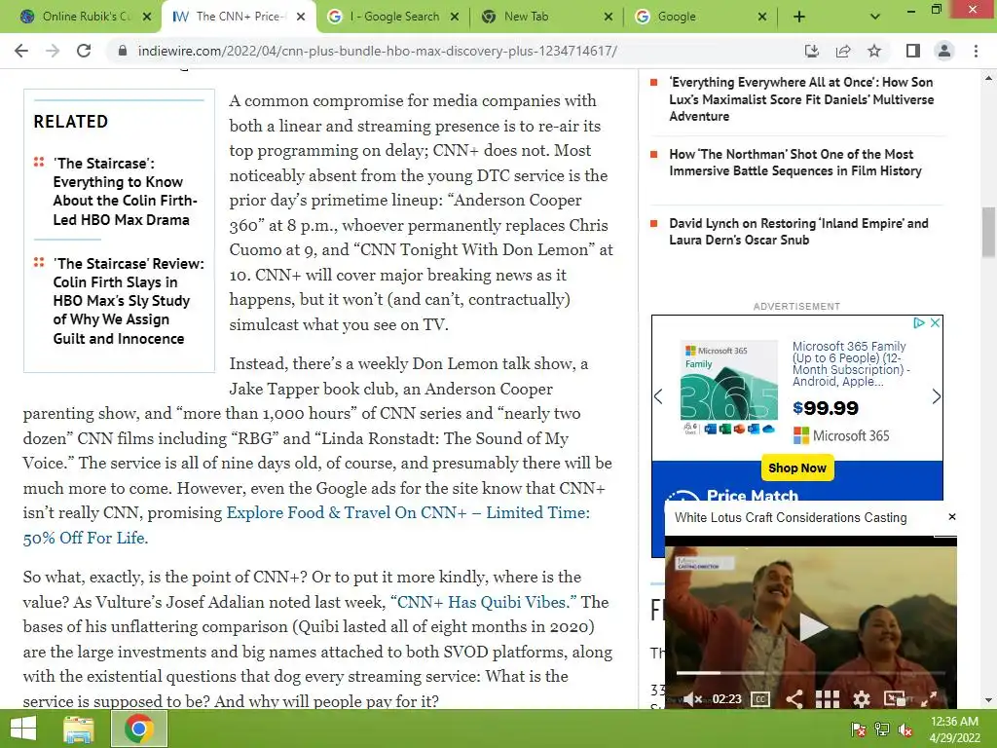Open the Chrome profile avatar

[944, 51]
